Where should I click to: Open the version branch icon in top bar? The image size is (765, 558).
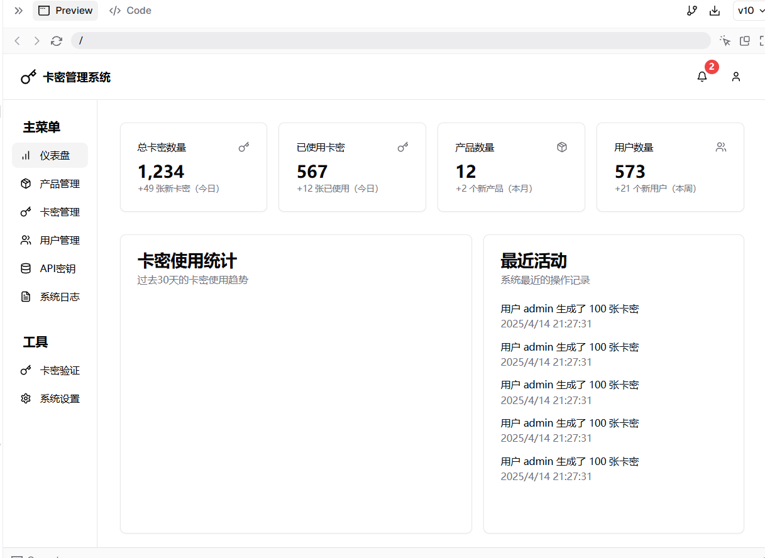[x=691, y=11]
